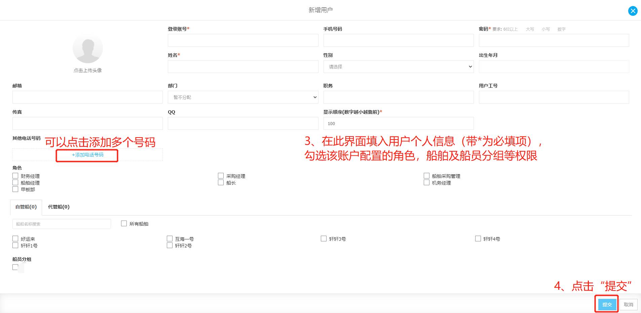The width and height of the screenshot is (641, 313).
Task: Select the ship 好运来 checkbox
Action: [x=15, y=239]
